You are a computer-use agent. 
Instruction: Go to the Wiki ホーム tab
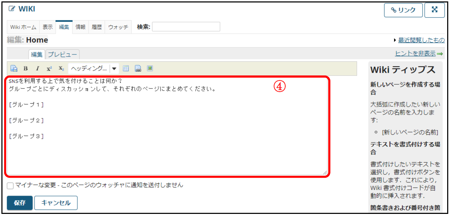(23, 27)
